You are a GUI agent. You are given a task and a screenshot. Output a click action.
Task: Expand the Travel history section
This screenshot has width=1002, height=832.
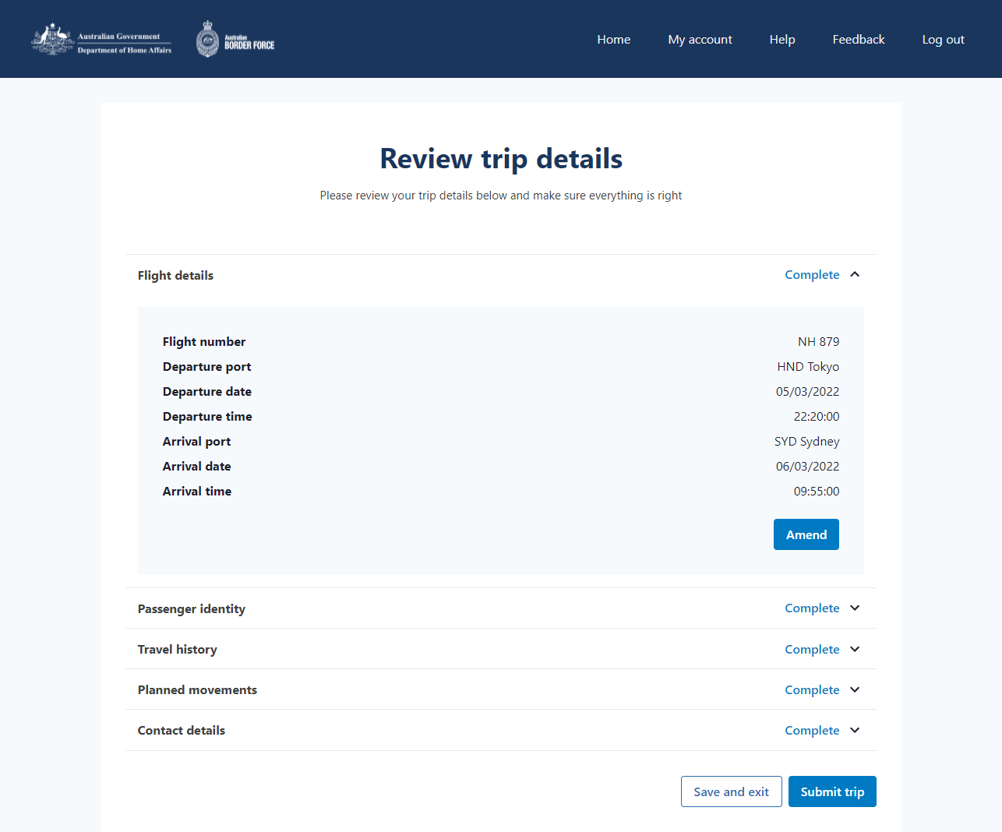tap(178, 650)
